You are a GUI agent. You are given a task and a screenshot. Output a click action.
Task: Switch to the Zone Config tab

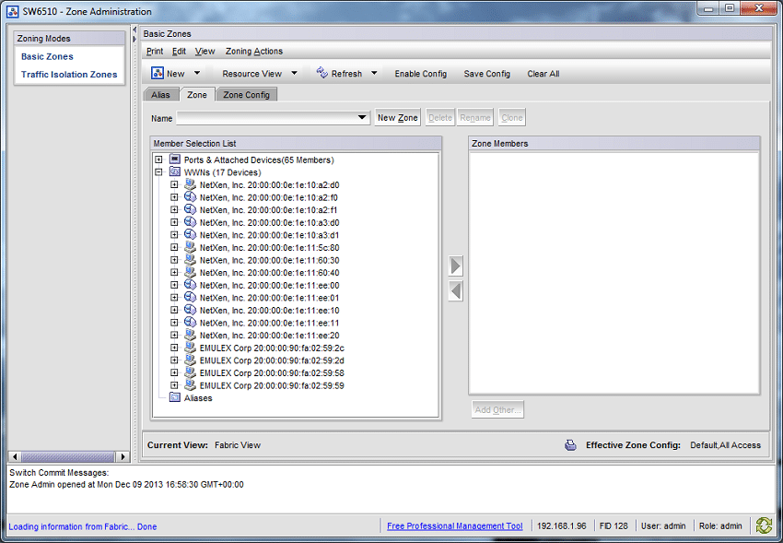[246, 94]
